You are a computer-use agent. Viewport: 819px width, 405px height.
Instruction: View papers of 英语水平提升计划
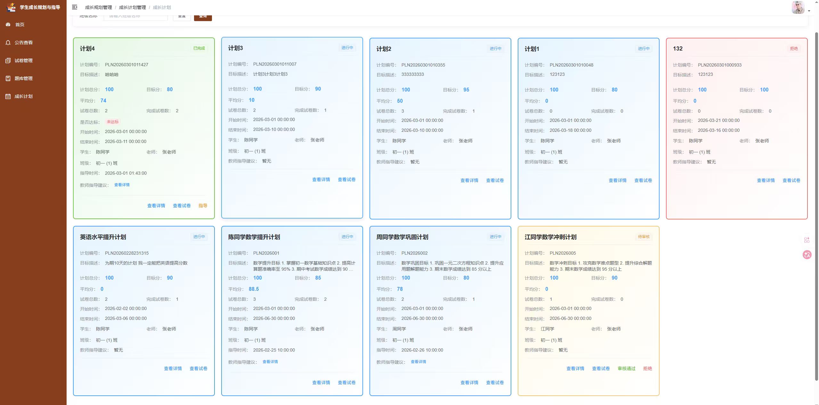click(199, 369)
